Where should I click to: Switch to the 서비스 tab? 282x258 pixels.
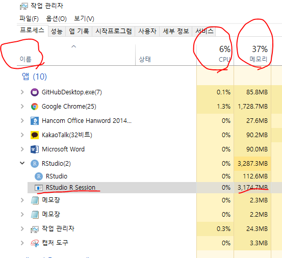tap(204, 31)
